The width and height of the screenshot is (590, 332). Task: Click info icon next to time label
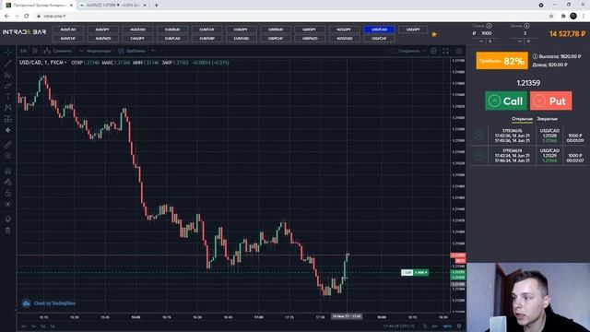(x=526, y=26)
